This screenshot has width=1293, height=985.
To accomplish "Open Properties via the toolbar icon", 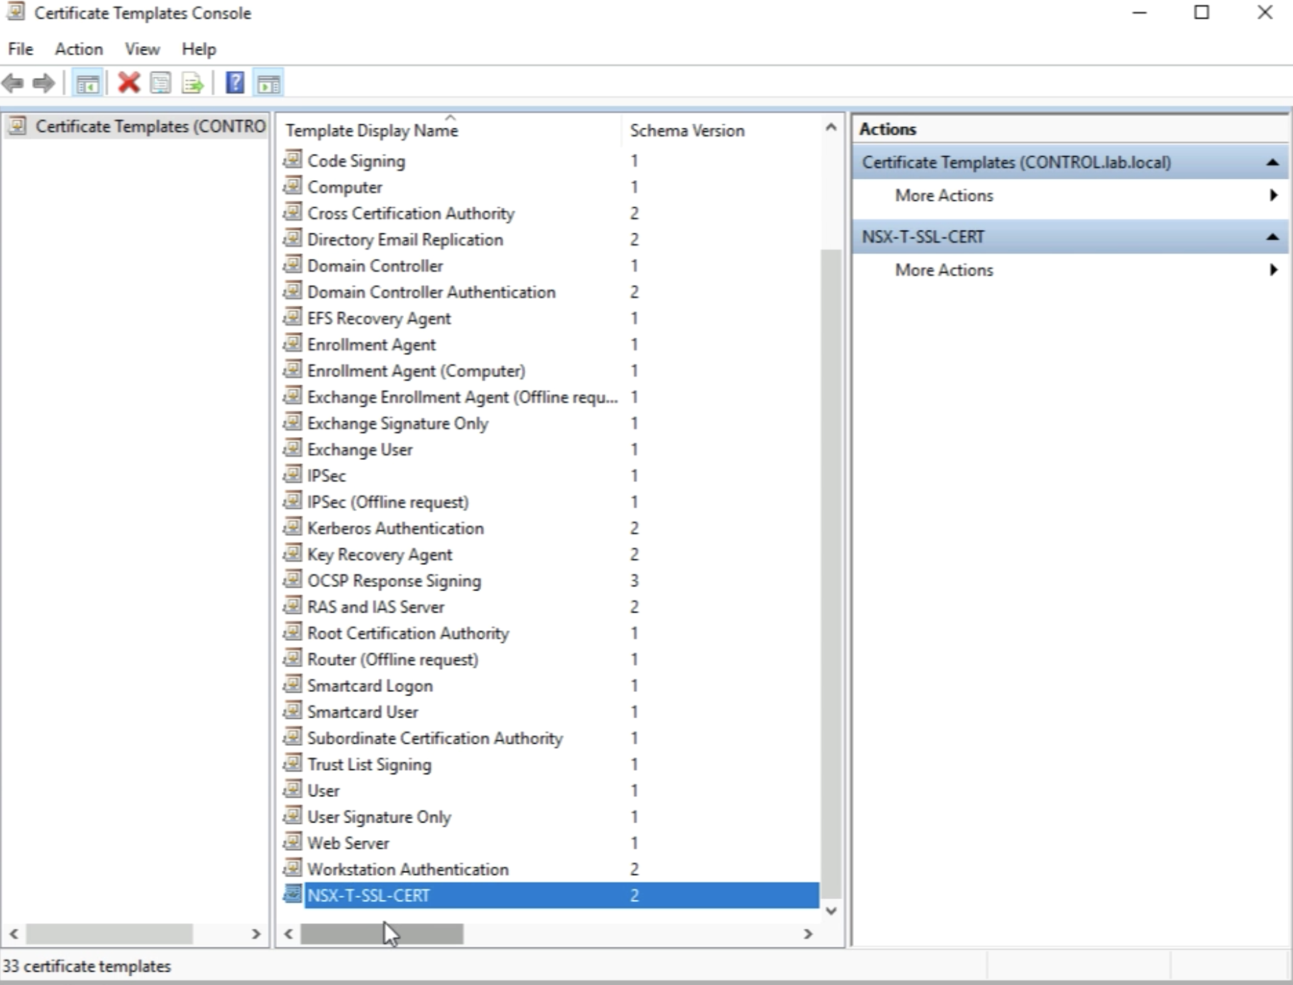I will click(x=161, y=83).
